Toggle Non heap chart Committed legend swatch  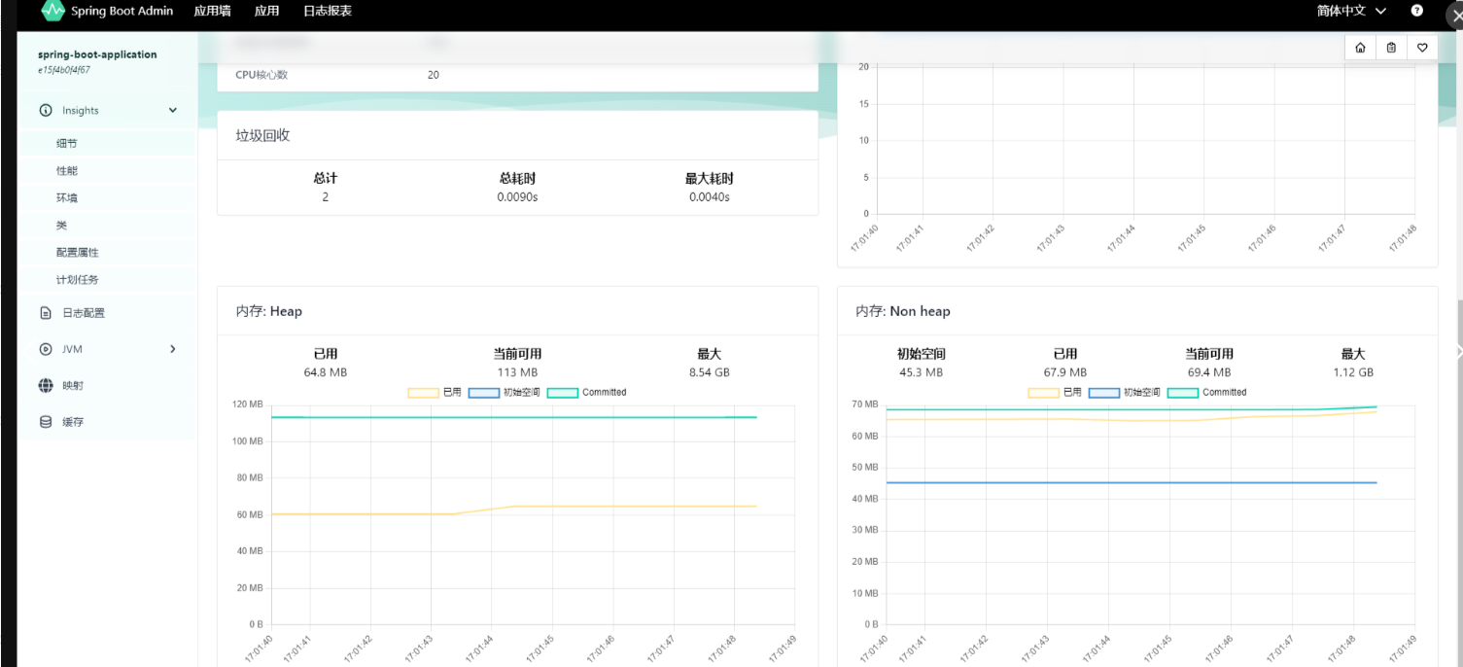pyautogui.click(x=1183, y=393)
